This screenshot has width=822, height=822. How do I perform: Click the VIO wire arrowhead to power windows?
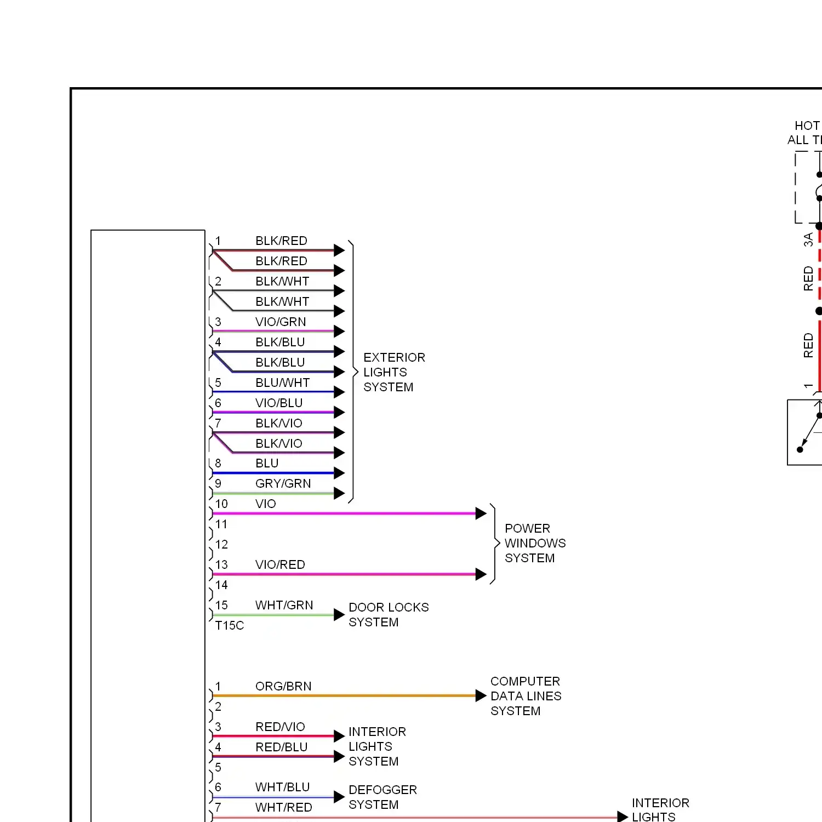(481, 513)
